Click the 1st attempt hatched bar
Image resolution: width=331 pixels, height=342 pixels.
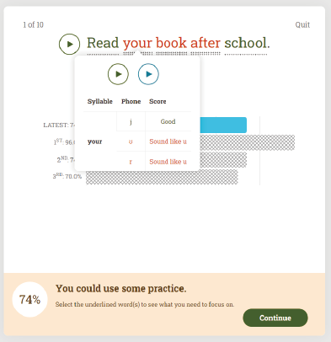[248, 142]
